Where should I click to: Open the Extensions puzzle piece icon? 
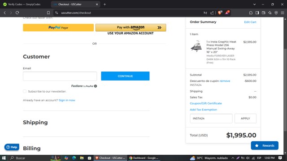pyautogui.click(x=251, y=13)
